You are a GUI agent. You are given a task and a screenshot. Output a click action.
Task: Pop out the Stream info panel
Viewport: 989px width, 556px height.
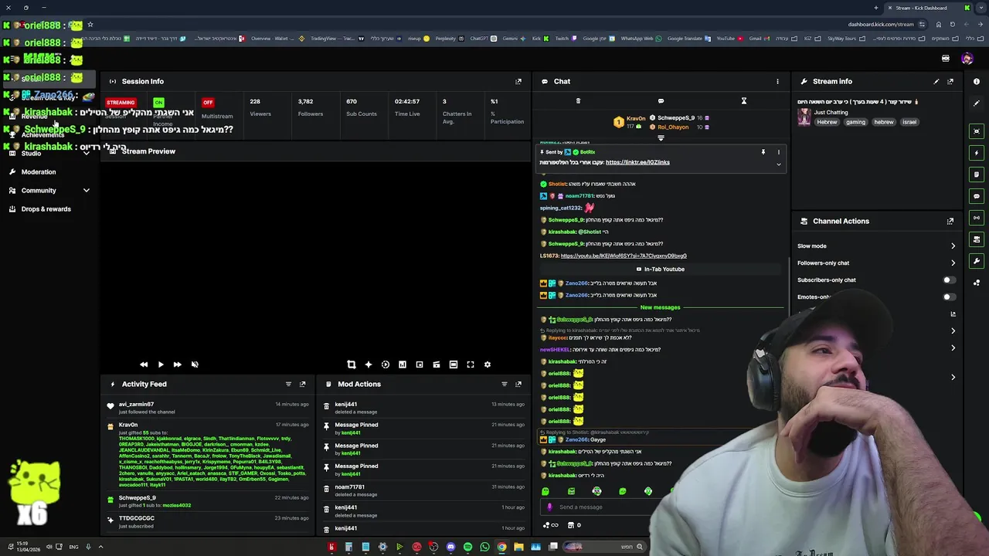coord(950,81)
